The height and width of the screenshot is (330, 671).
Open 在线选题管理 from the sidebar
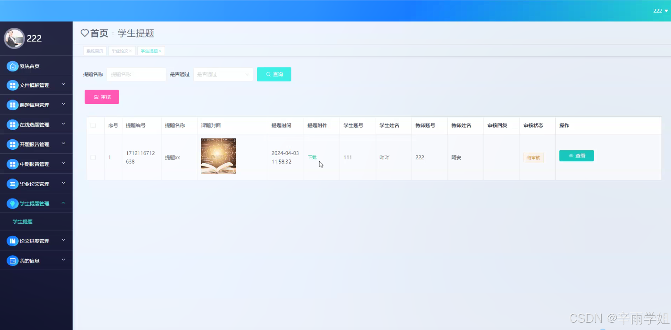13,124
